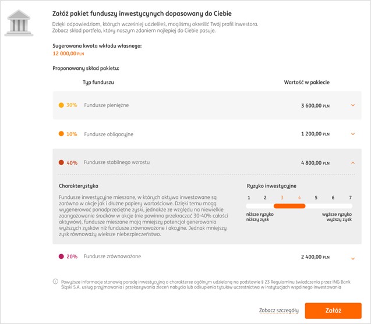Click the red dot for Fundusze stabilnego wzrostu

coord(61,163)
